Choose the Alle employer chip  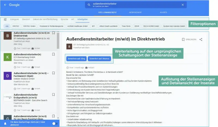[x=7, y=26]
